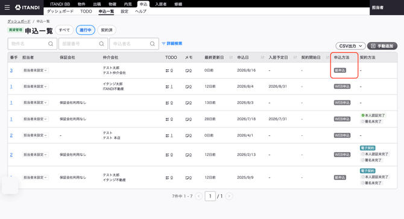Sort by the 入居予定日 column sort icon
This screenshot has height=219, width=404.
coord(295,57)
